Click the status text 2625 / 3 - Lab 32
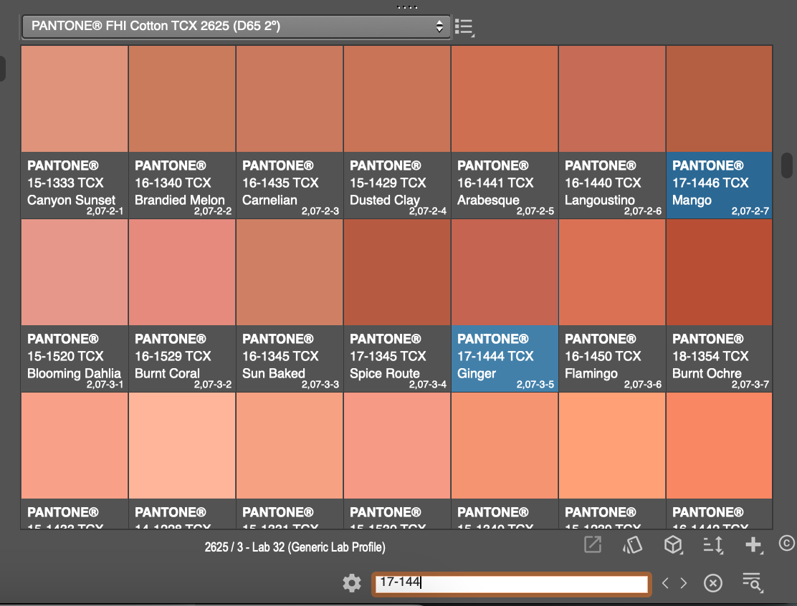The image size is (797, 606). point(295,547)
